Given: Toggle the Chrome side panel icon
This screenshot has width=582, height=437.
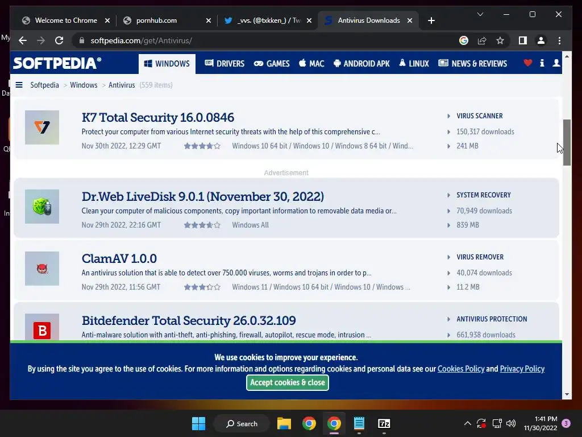Looking at the screenshot, I should coord(523,40).
